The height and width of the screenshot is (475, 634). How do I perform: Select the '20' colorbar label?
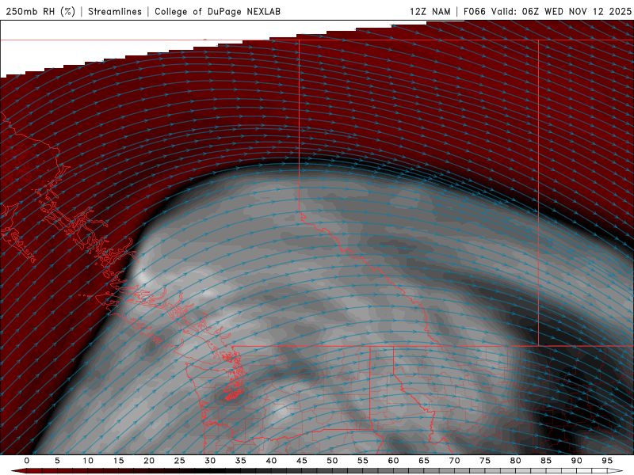[x=149, y=461]
